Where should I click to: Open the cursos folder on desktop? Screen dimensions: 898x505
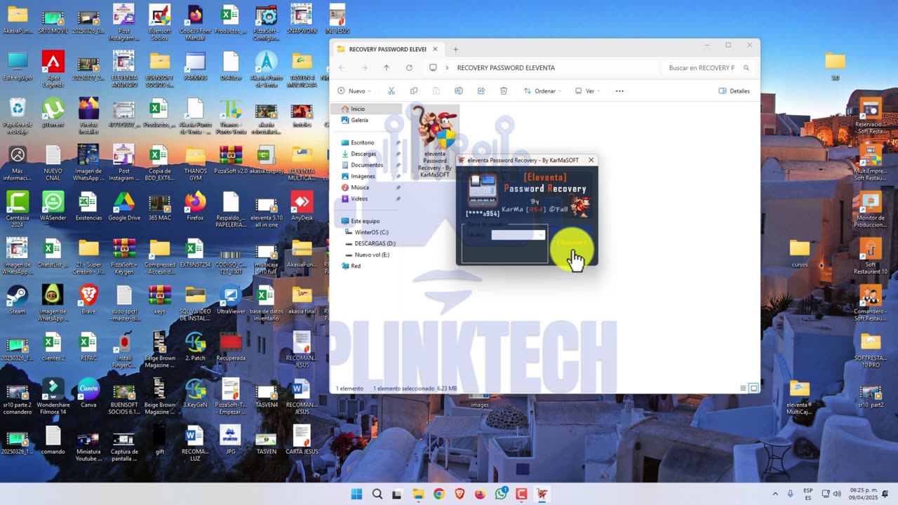(x=800, y=252)
